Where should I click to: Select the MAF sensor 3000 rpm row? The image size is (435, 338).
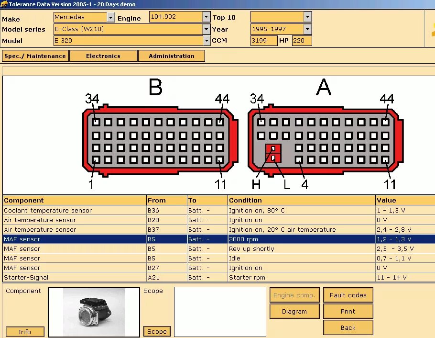pyautogui.click(x=218, y=239)
